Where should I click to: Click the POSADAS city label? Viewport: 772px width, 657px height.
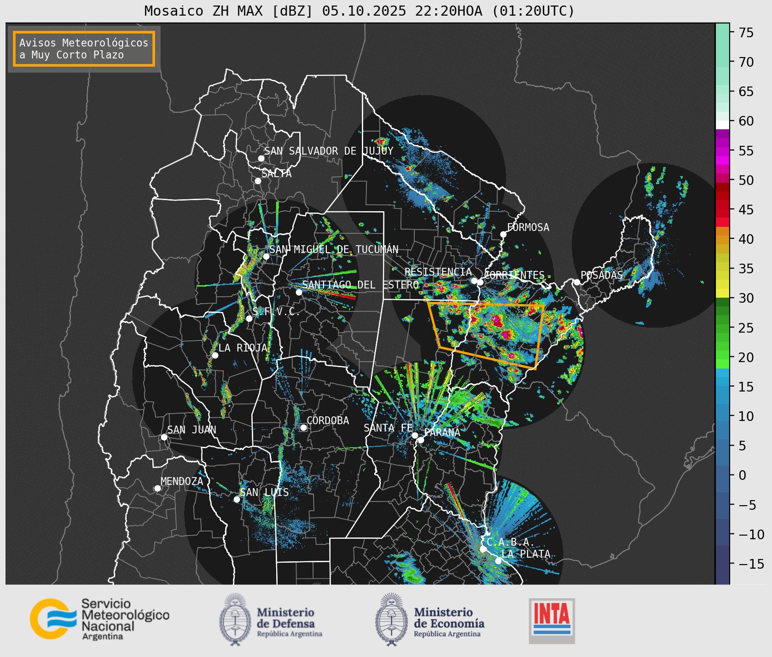(602, 275)
